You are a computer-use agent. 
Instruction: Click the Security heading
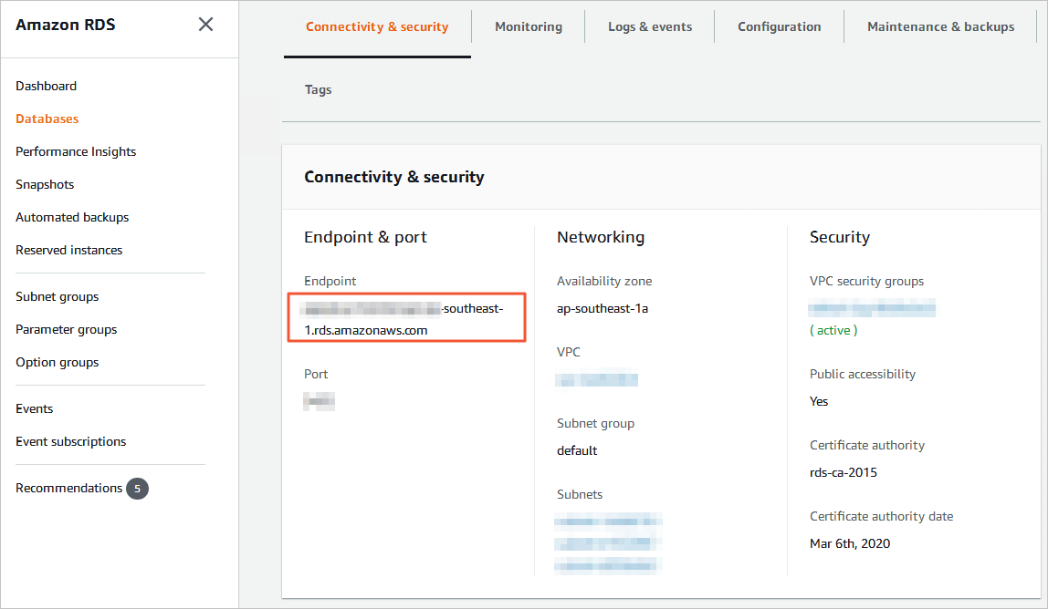pos(840,237)
